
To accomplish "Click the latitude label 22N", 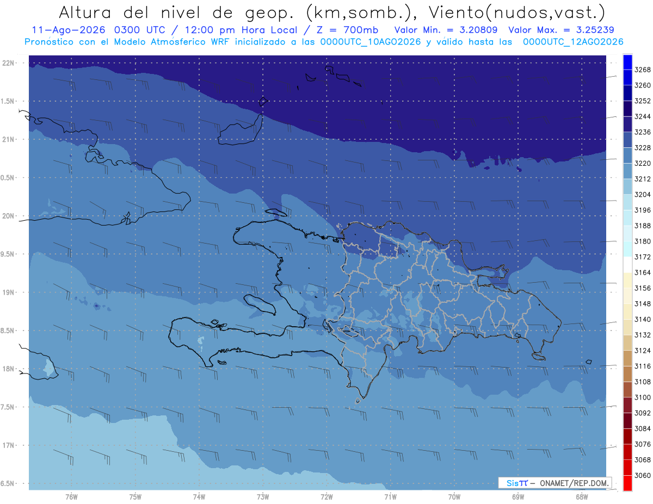I will [8, 63].
